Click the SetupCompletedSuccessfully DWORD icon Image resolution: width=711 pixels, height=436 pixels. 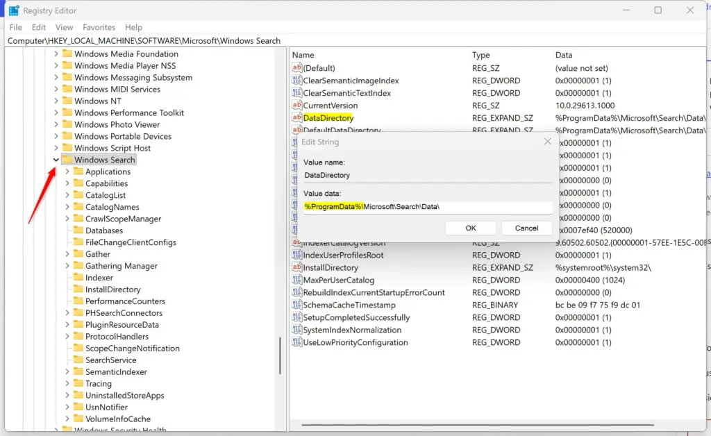(297, 317)
